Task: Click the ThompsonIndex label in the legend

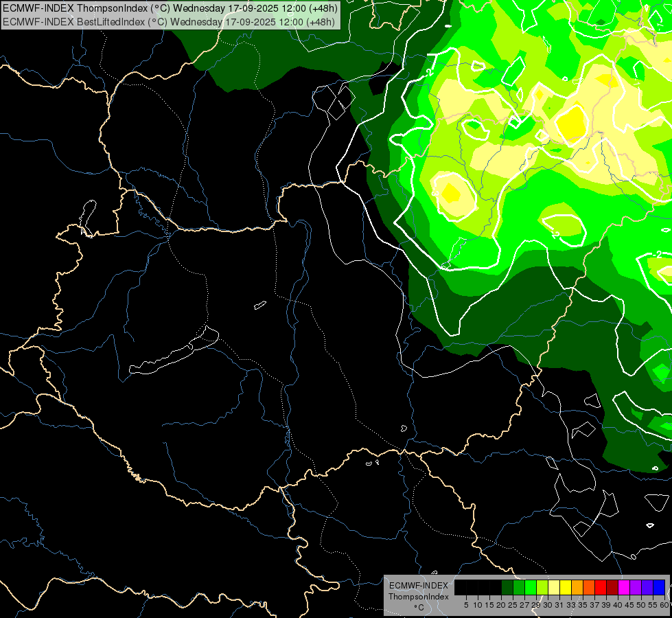Action: coord(419,597)
